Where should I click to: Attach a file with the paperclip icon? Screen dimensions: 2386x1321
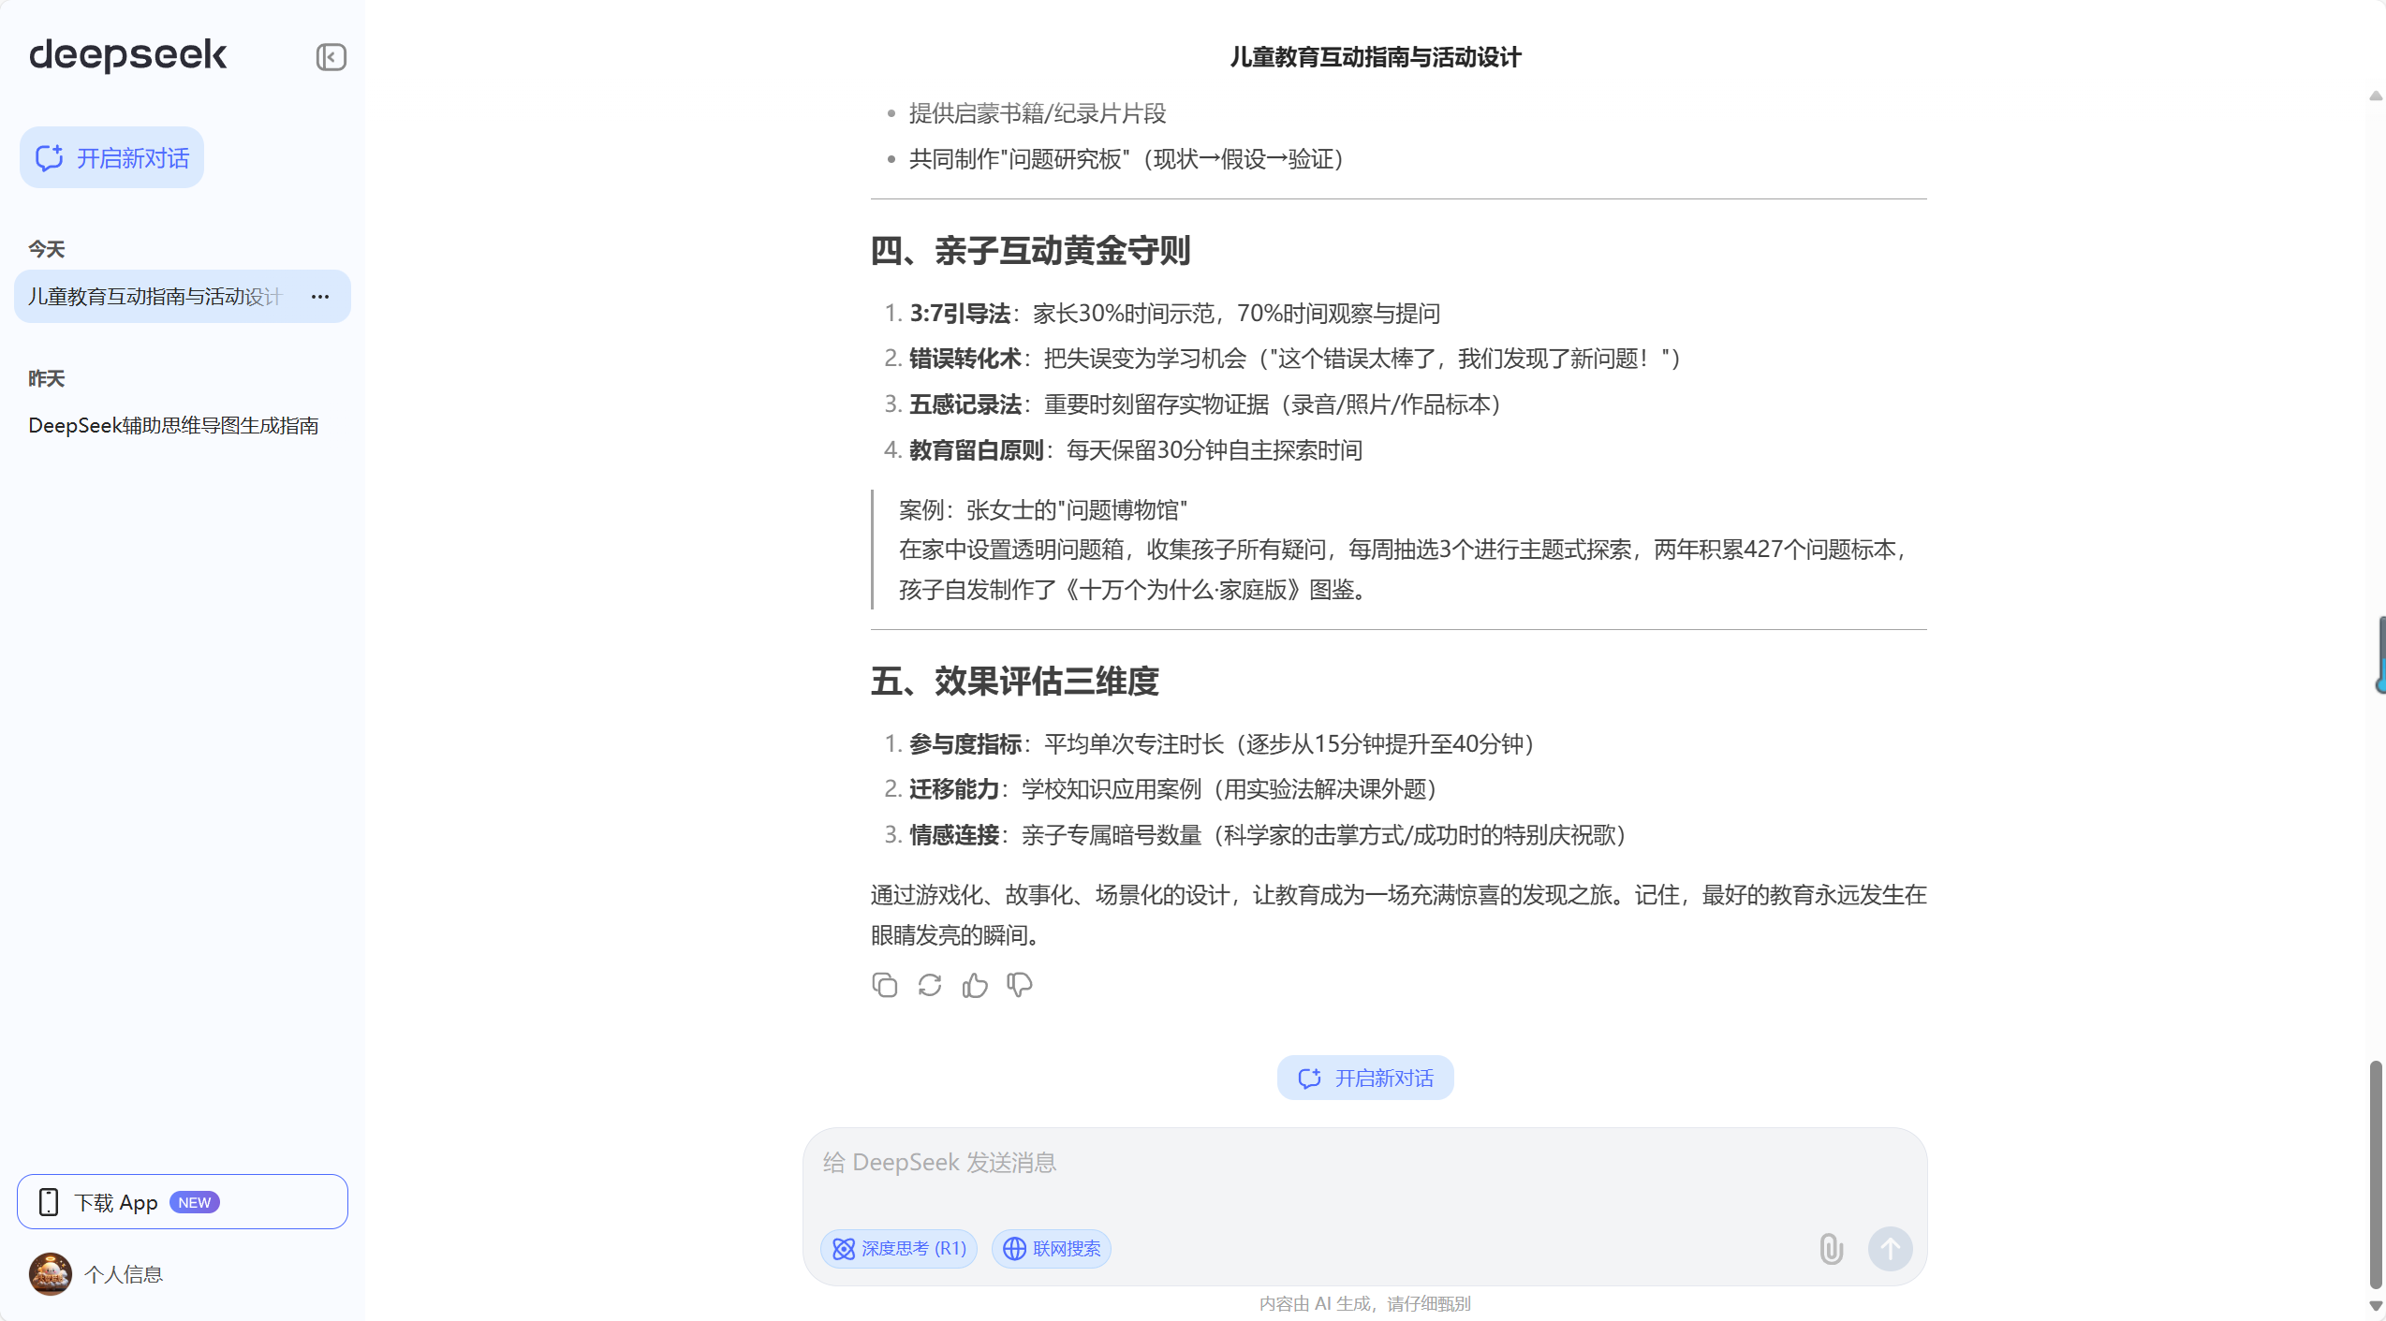1831,1249
